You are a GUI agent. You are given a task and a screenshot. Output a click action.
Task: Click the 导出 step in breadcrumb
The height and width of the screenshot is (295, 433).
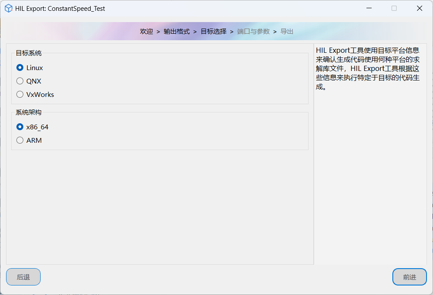[x=287, y=32]
